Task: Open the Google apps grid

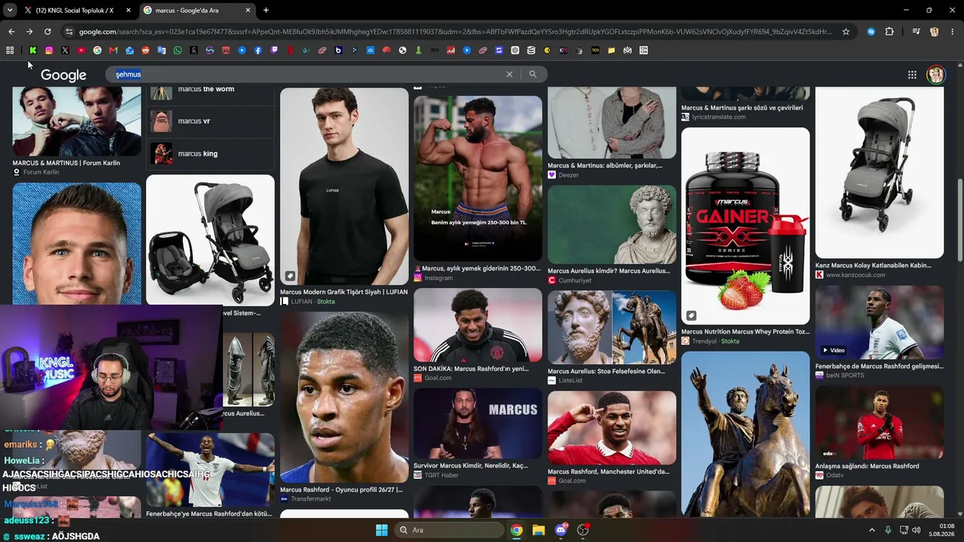Action: [912, 75]
